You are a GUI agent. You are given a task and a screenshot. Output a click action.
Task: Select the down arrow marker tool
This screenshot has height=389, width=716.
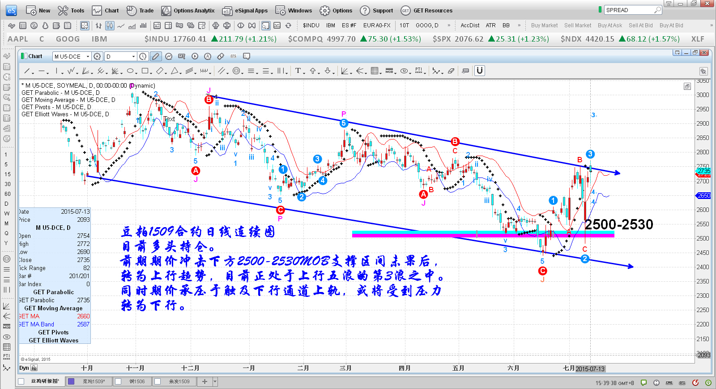[328, 71]
